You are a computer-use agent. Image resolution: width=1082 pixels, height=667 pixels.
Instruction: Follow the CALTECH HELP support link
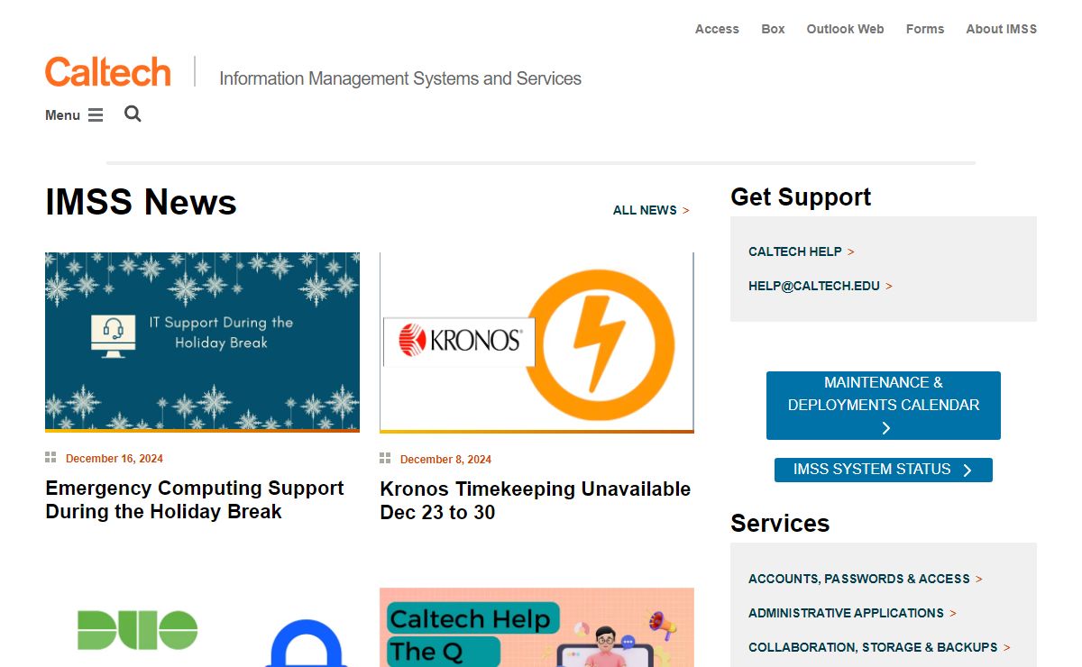[801, 251]
